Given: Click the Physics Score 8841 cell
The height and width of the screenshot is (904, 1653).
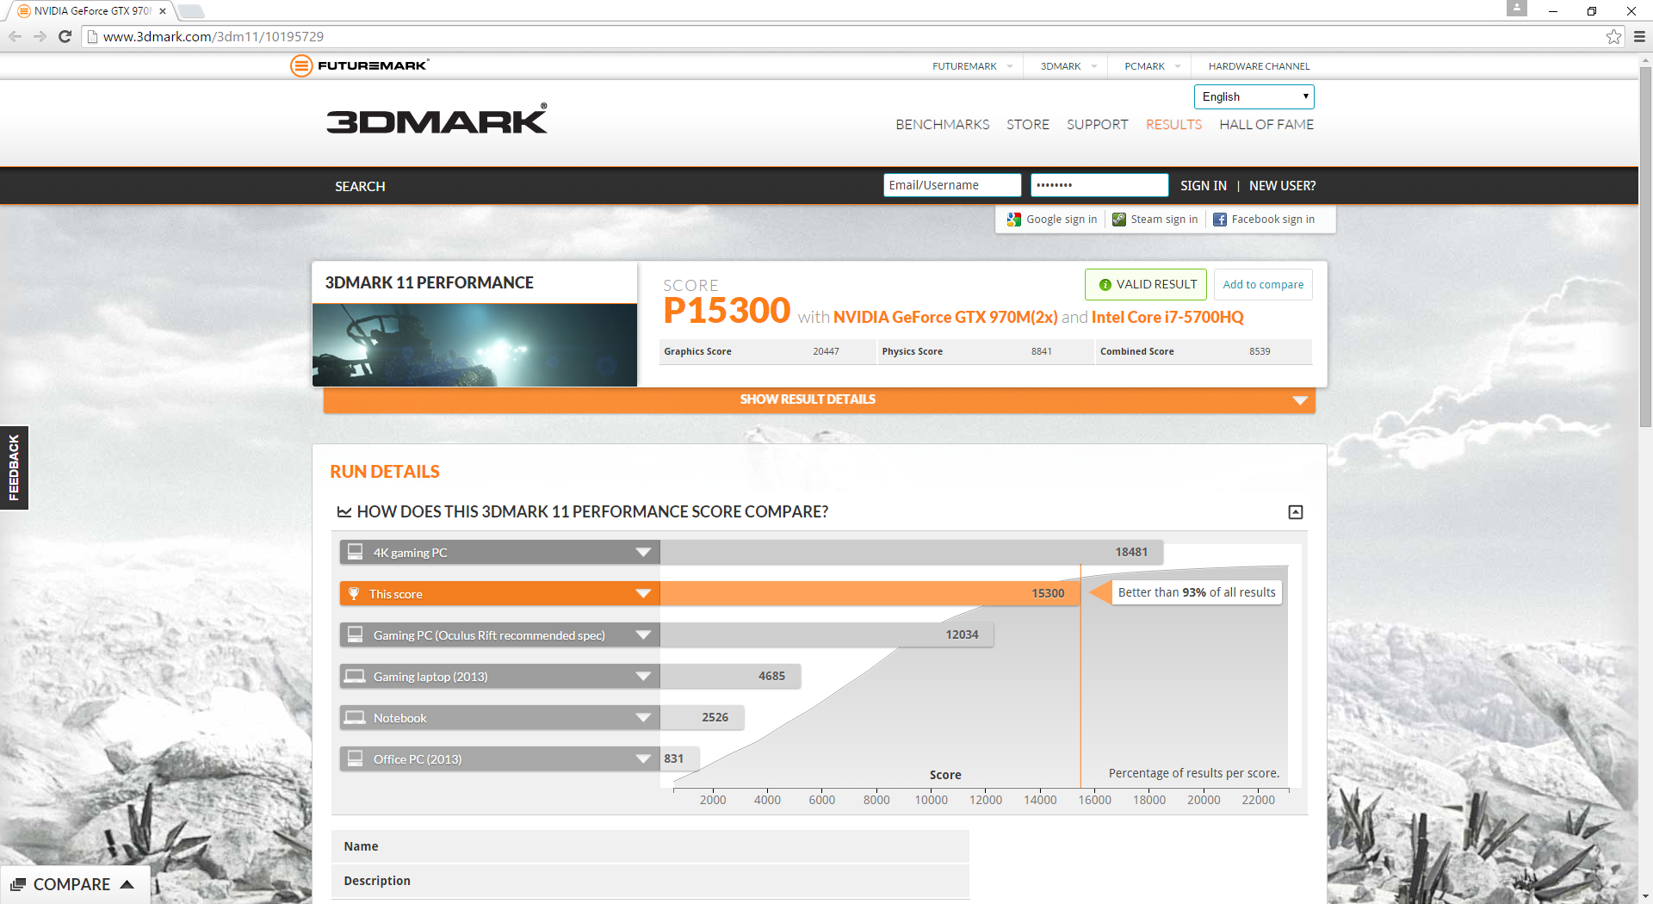Looking at the screenshot, I should (x=986, y=351).
